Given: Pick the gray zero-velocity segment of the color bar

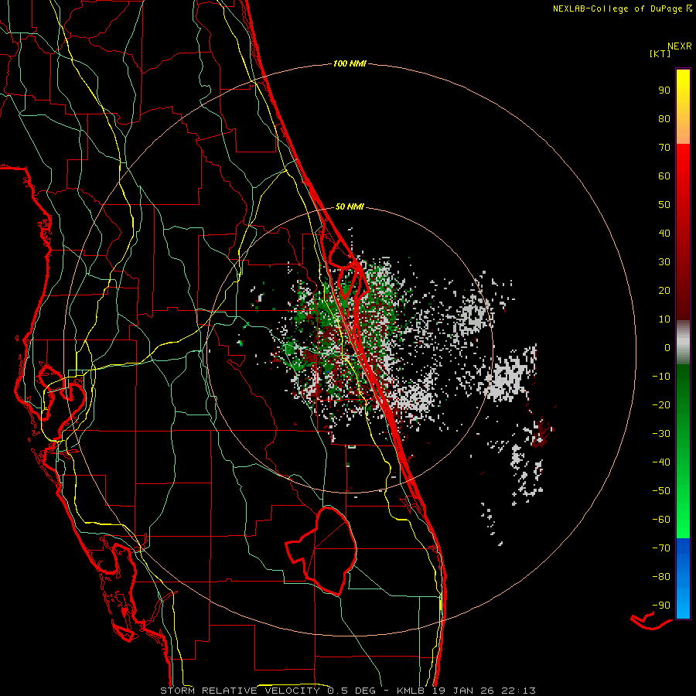Looking at the screenshot, I should [x=683, y=343].
